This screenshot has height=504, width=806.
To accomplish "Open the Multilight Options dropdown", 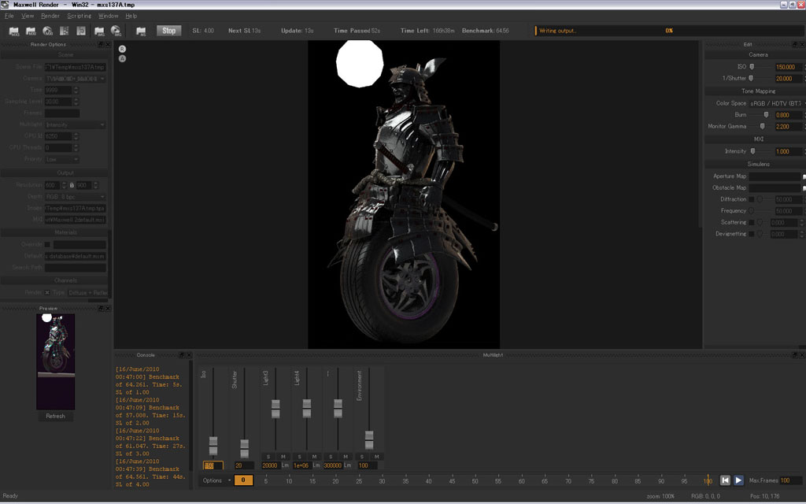I will click(x=216, y=480).
